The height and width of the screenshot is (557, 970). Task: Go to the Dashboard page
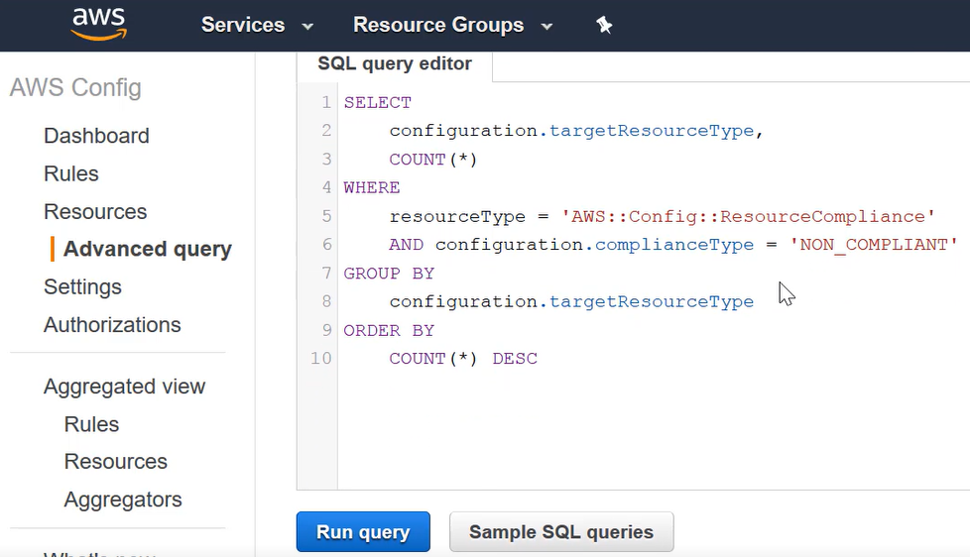coord(96,136)
